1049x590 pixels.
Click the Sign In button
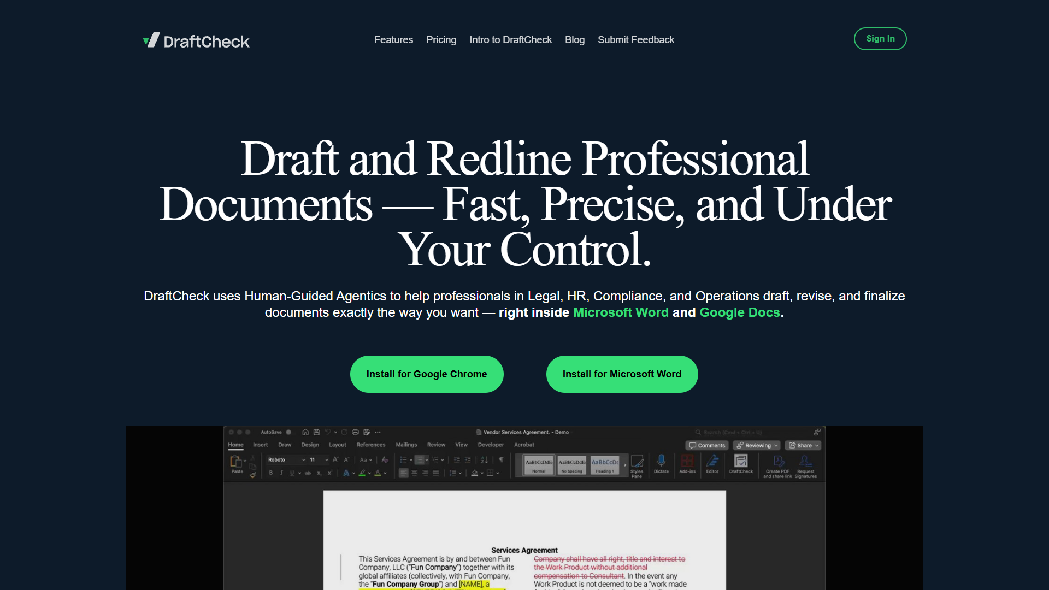[880, 39]
